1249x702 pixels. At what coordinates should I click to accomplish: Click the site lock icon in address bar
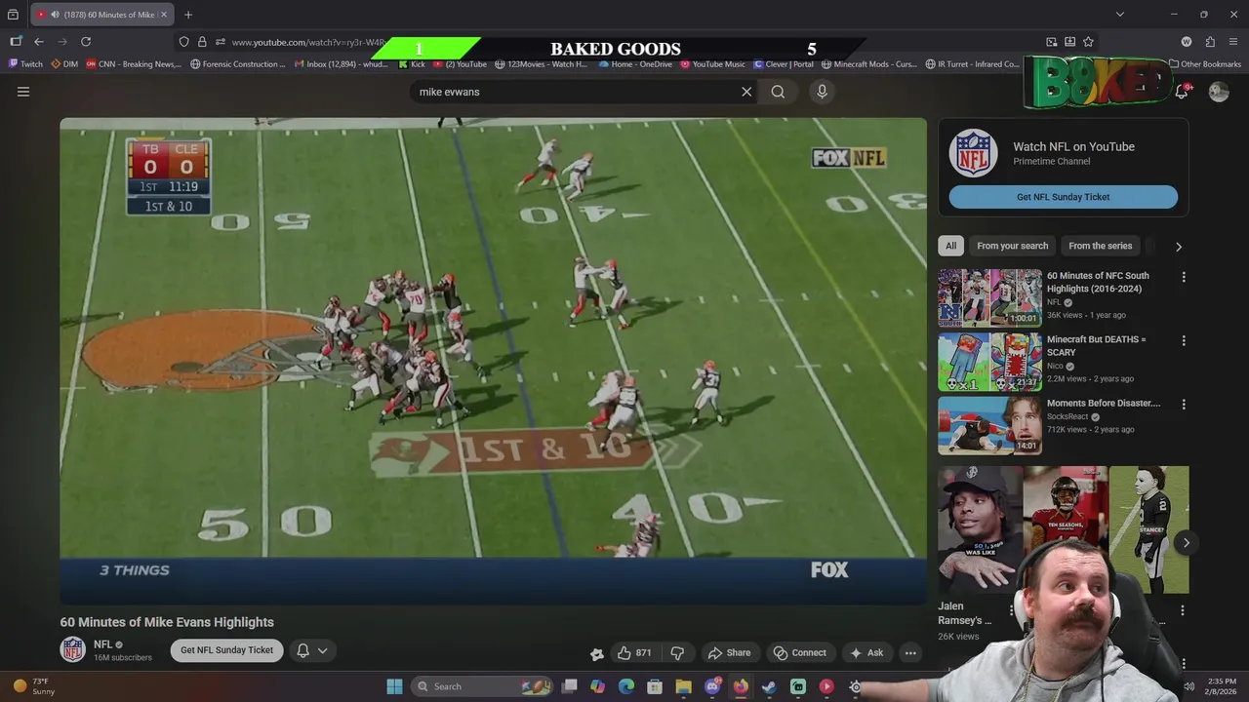click(x=202, y=42)
